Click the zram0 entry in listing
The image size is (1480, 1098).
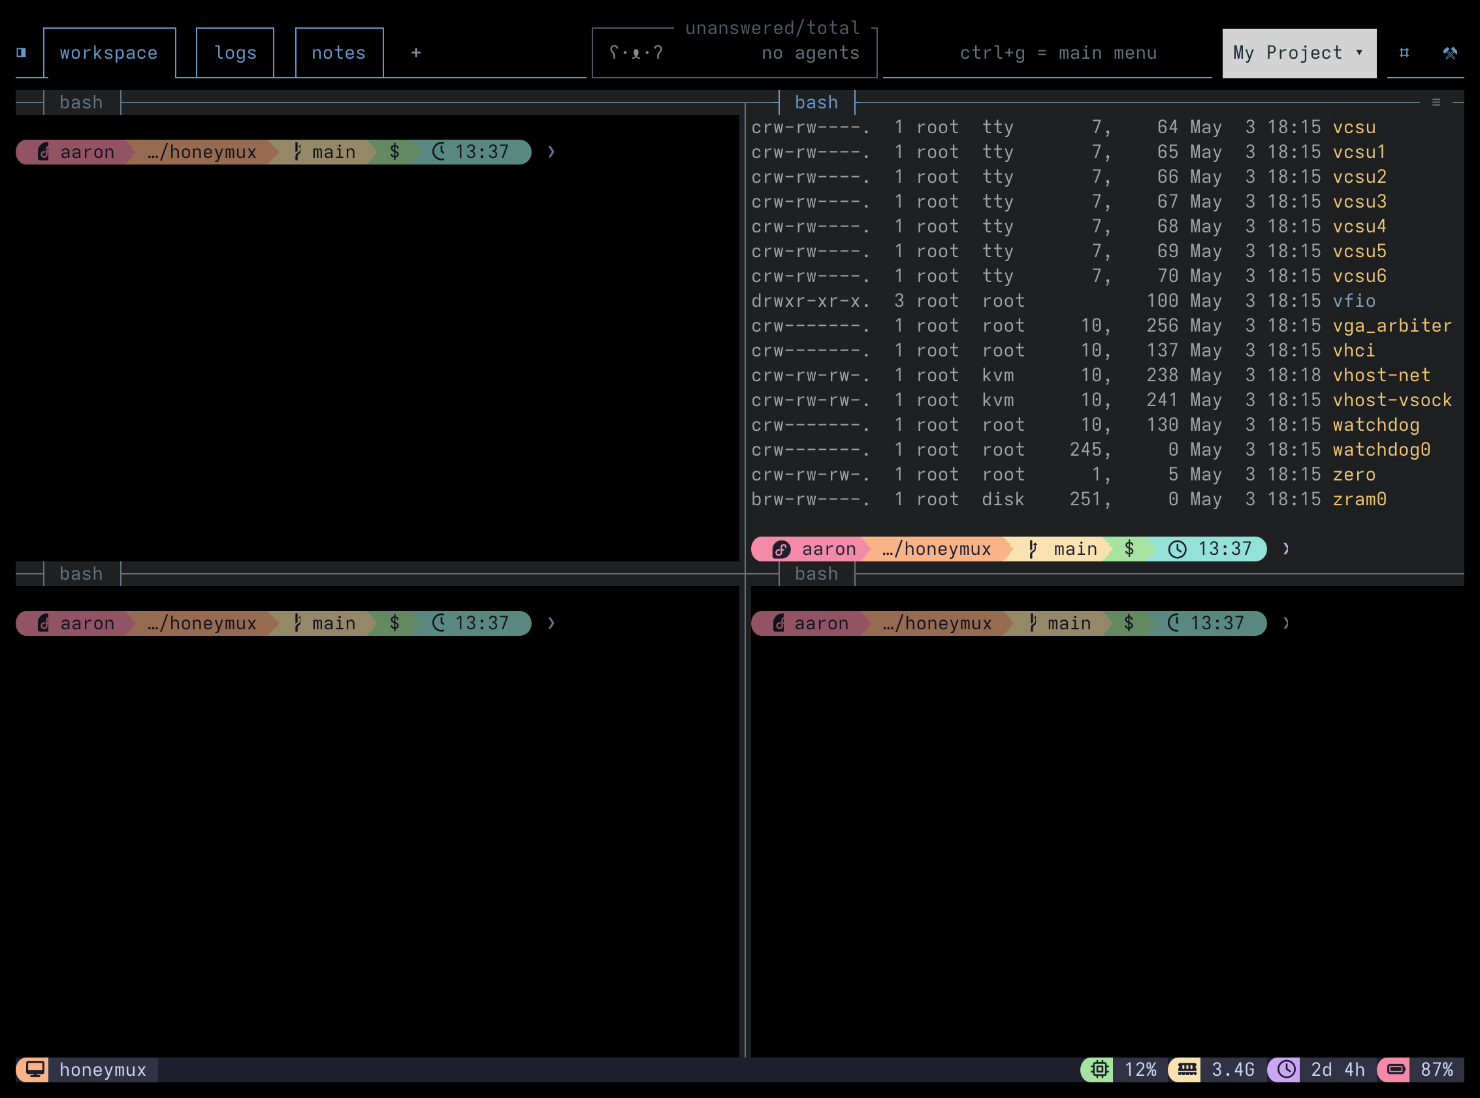point(1360,500)
